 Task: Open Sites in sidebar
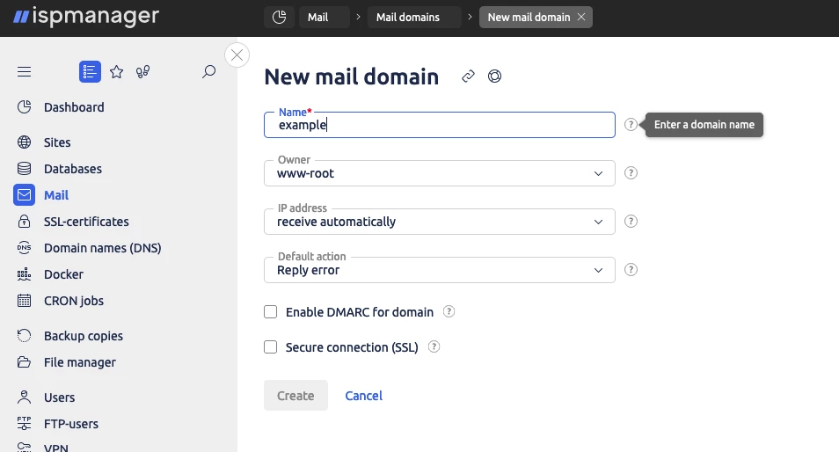click(57, 142)
